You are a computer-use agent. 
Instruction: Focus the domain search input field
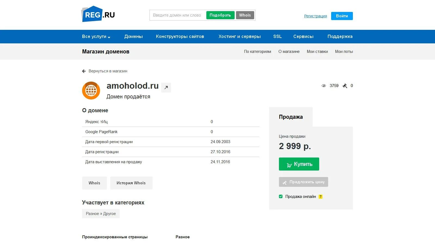coord(178,15)
